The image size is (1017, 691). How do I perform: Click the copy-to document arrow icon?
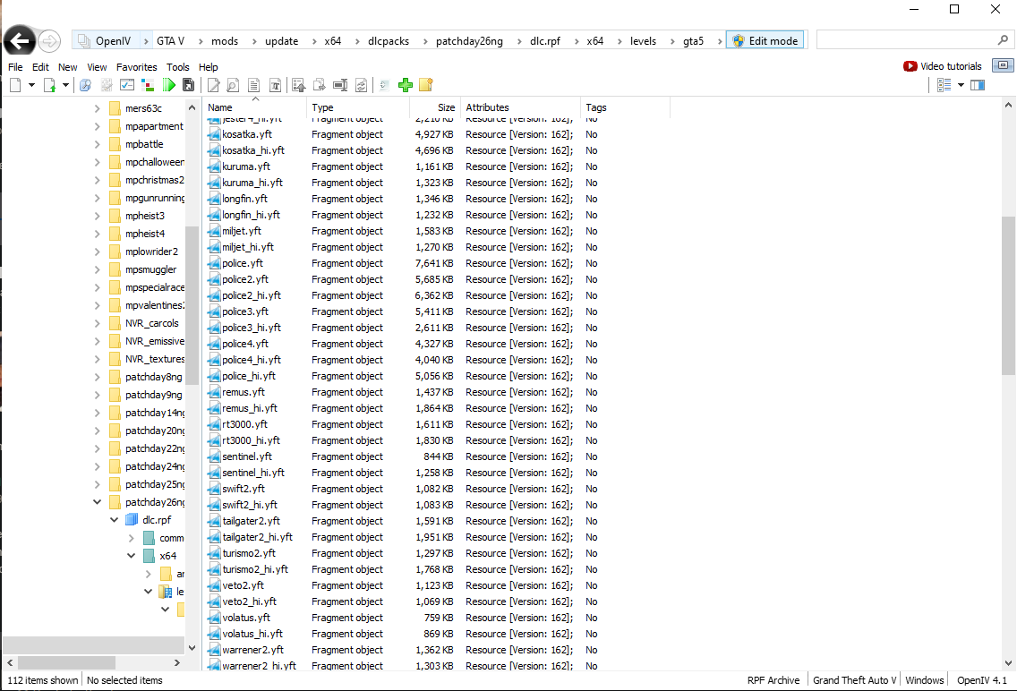319,85
